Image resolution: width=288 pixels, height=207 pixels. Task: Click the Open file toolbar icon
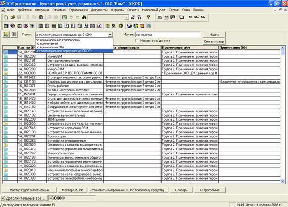pos(12,17)
